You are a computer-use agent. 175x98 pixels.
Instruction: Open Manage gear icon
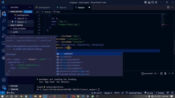coord(4,87)
